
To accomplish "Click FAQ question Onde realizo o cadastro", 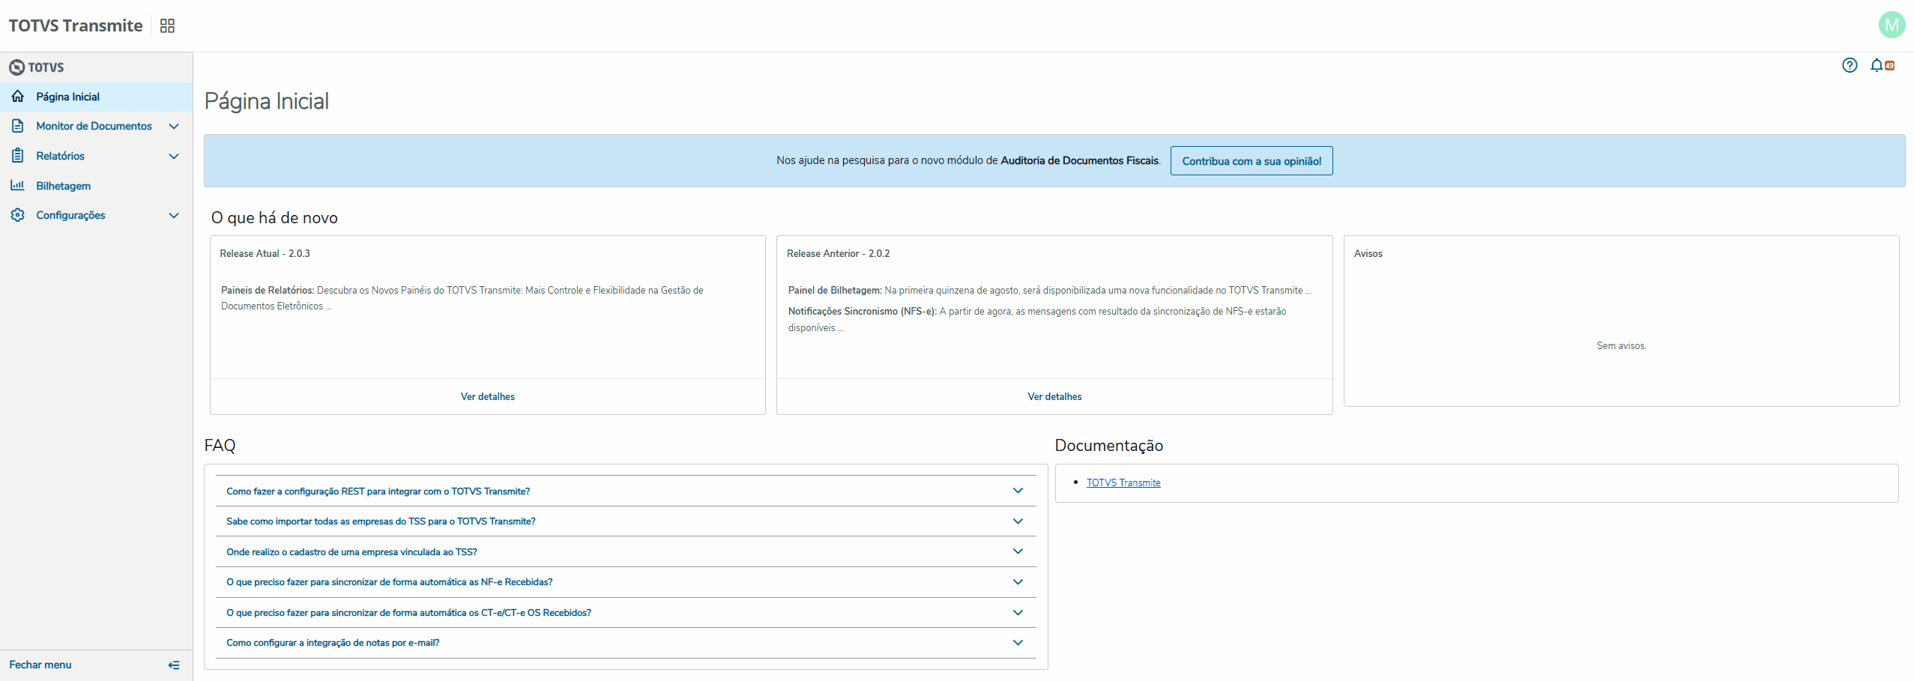I will 351,552.
